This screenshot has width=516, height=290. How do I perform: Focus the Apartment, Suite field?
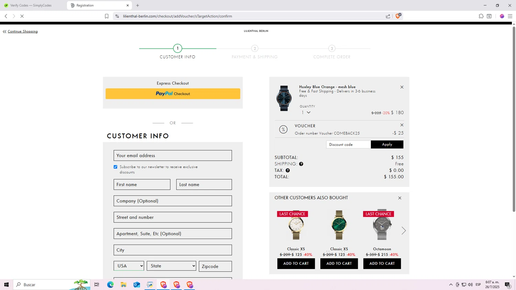pos(173,234)
